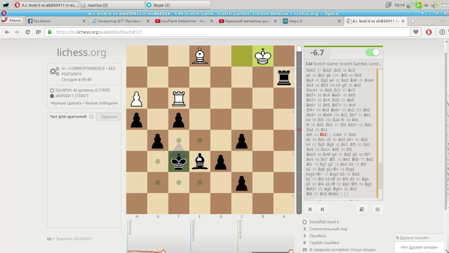The image size is (449, 253).
Task: Click the Грубая ошибка count row
Action: (321, 242)
